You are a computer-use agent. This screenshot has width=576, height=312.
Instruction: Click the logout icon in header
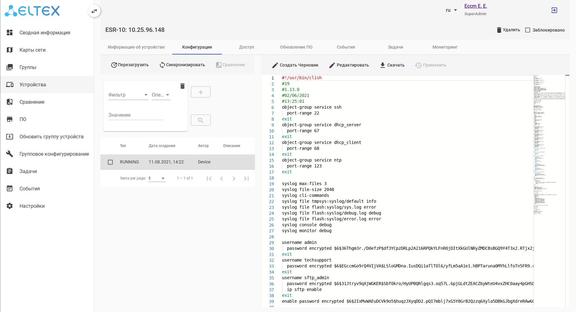click(554, 10)
